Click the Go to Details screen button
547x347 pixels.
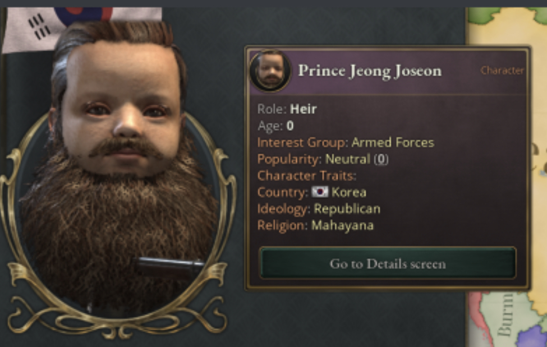tap(388, 263)
